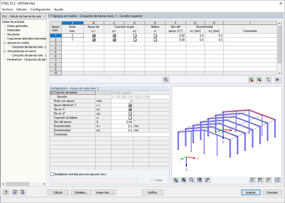Click the Detalles... button

82,193
